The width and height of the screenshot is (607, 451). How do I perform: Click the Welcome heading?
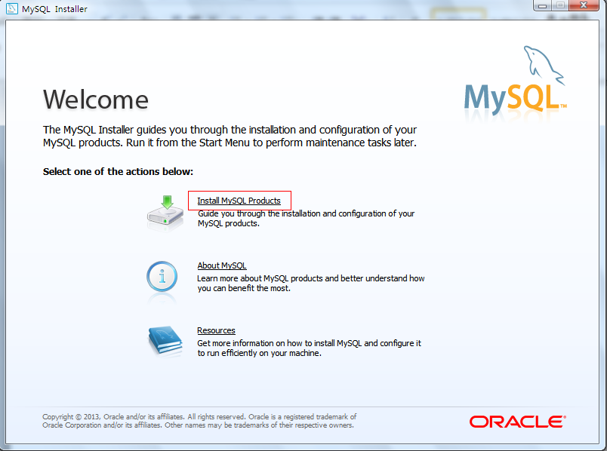click(96, 100)
